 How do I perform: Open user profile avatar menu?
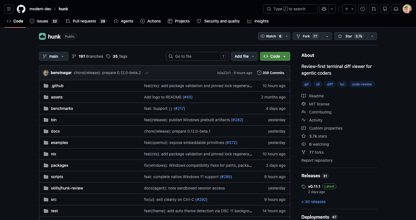[x=407, y=9]
